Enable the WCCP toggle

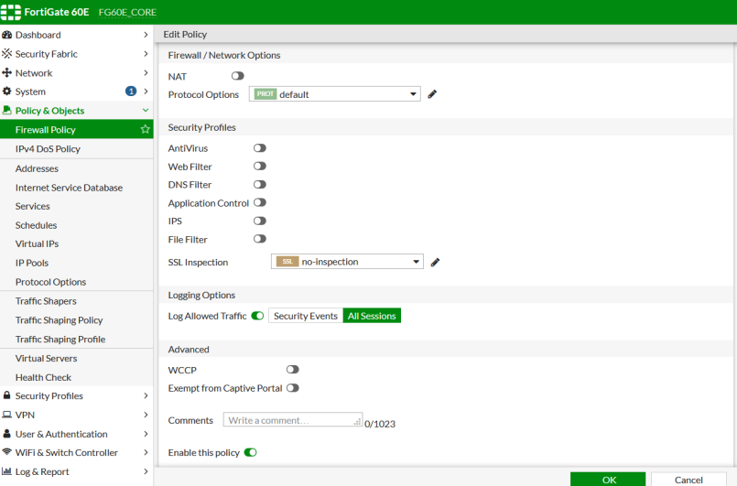(292, 370)
